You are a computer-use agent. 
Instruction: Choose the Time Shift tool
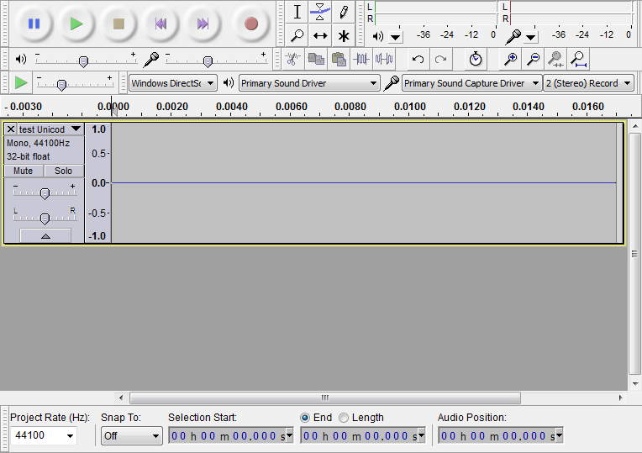click(x=320, y=35)
